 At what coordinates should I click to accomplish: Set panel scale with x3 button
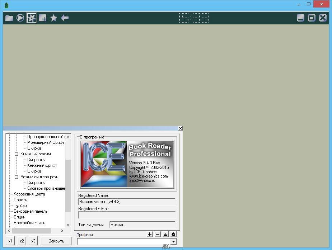[x=33, y=241]
